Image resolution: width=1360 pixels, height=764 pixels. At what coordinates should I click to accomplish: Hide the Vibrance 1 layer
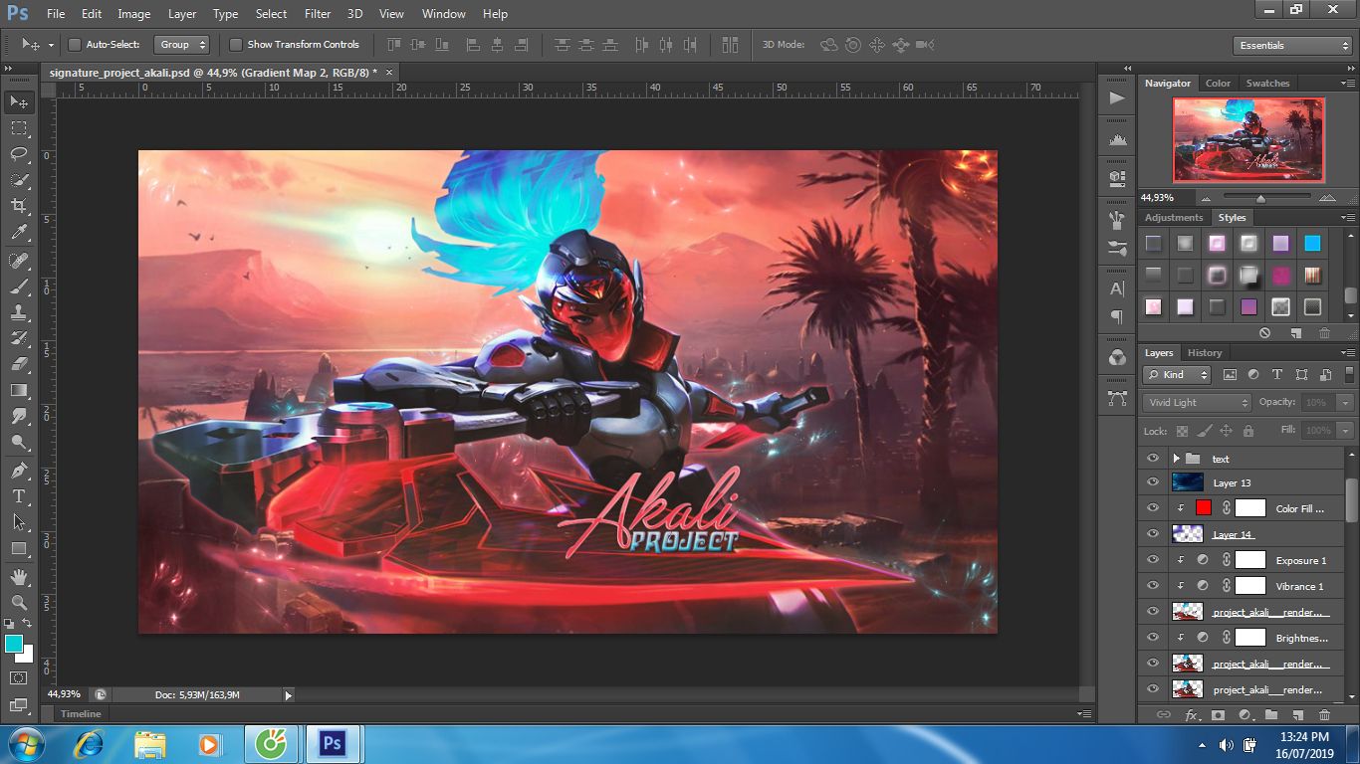tap(1153, 586)
